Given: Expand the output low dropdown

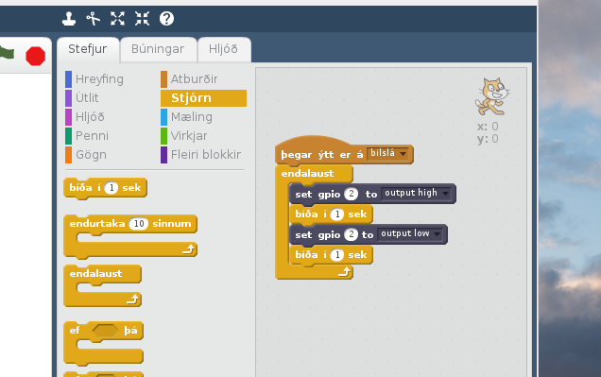Looking at the screenshot, I should coord(410,233).
